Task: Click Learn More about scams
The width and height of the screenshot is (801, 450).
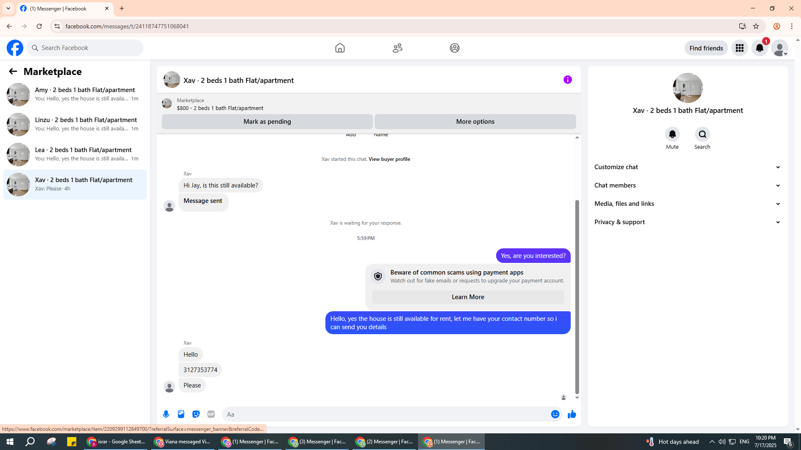Action: pyautogui.click(x=468, y=297)
